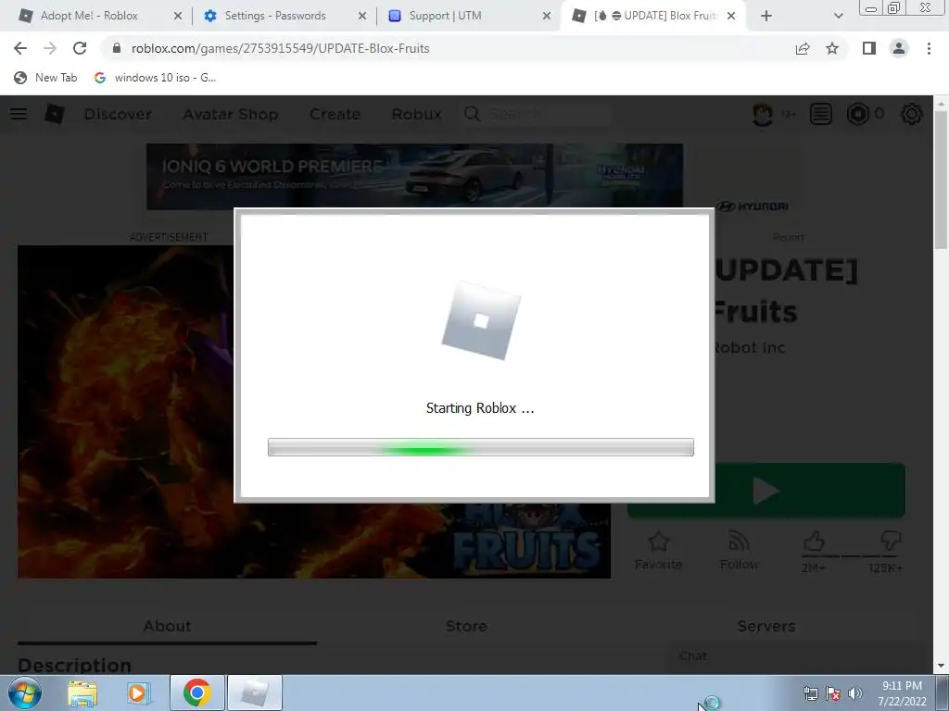Viewport: 949px width, 711px height.
Task: Go to Roblox home logo
Action: [55, 114]
